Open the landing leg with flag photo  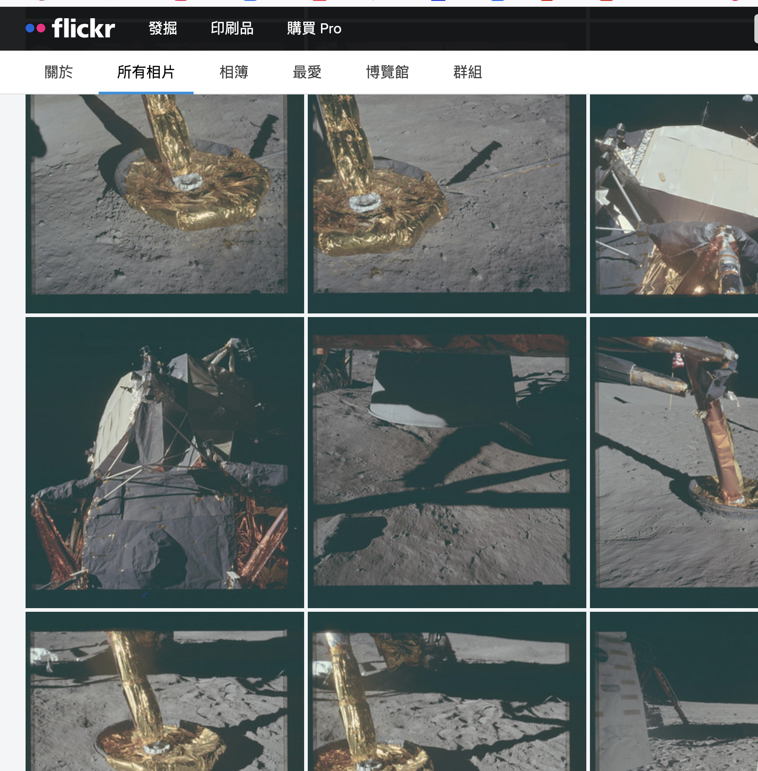tap(674, 463)
